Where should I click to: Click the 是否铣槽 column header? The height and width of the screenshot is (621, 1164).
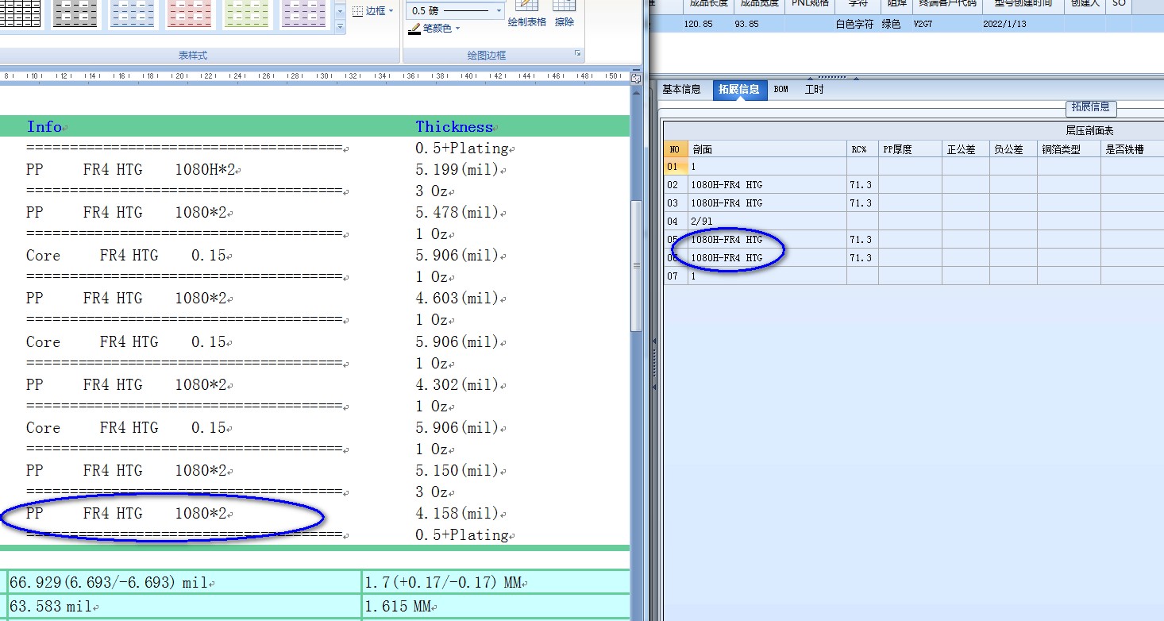[x=1132, y=148]
